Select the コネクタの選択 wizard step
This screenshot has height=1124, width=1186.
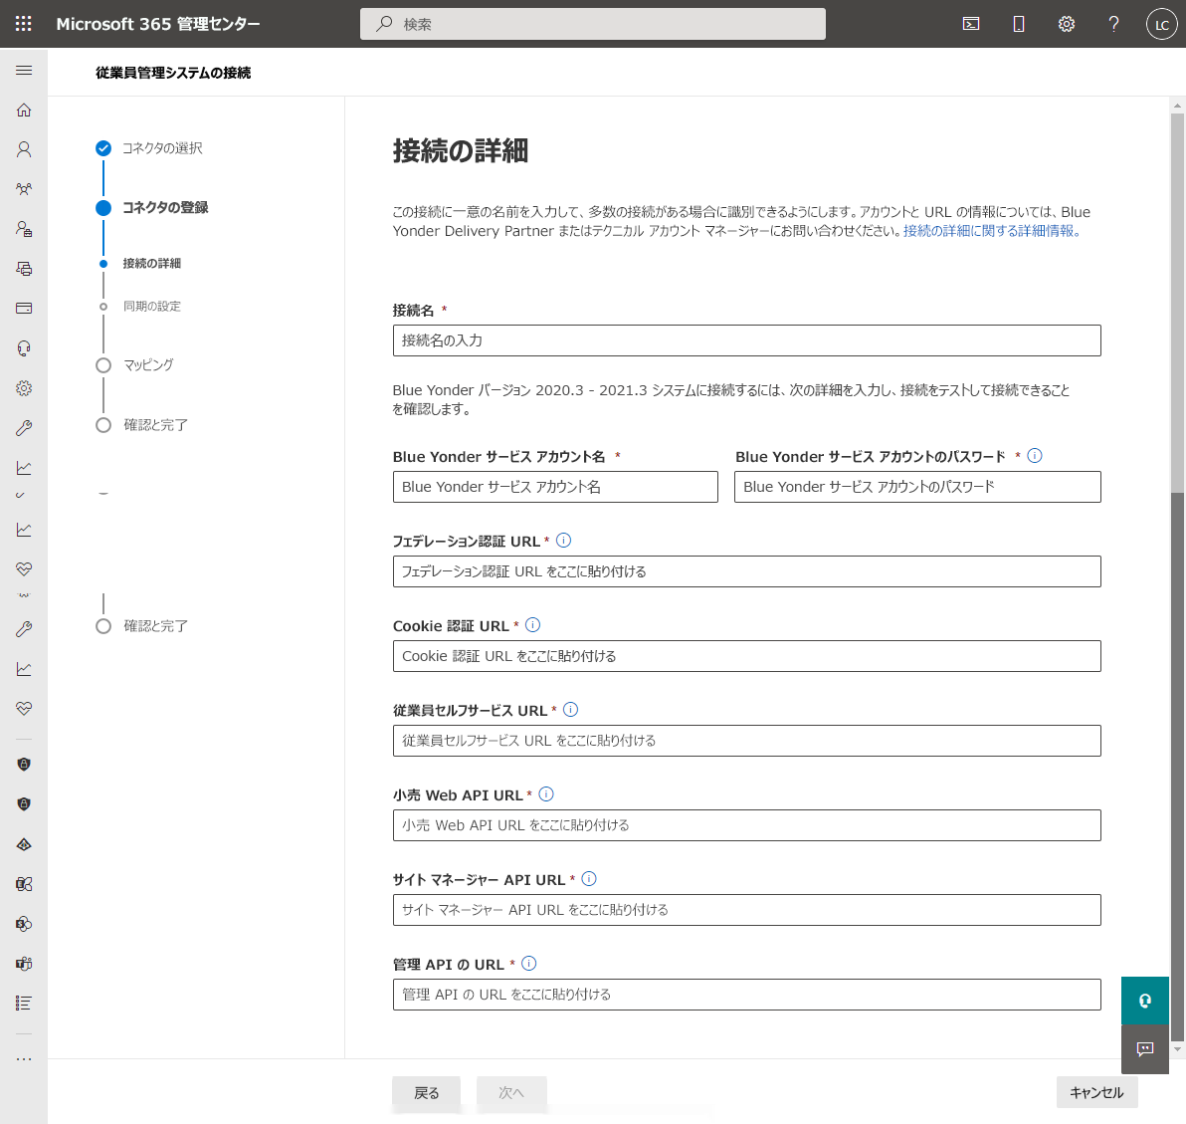(150, 148)
